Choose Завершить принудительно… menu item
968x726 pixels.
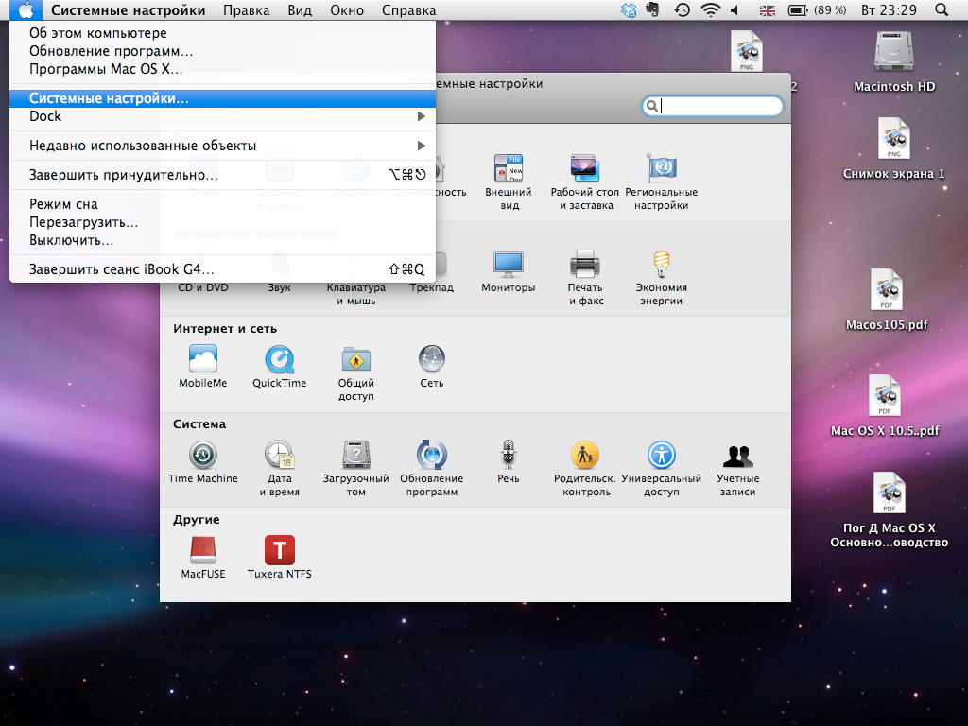point(223,175)
